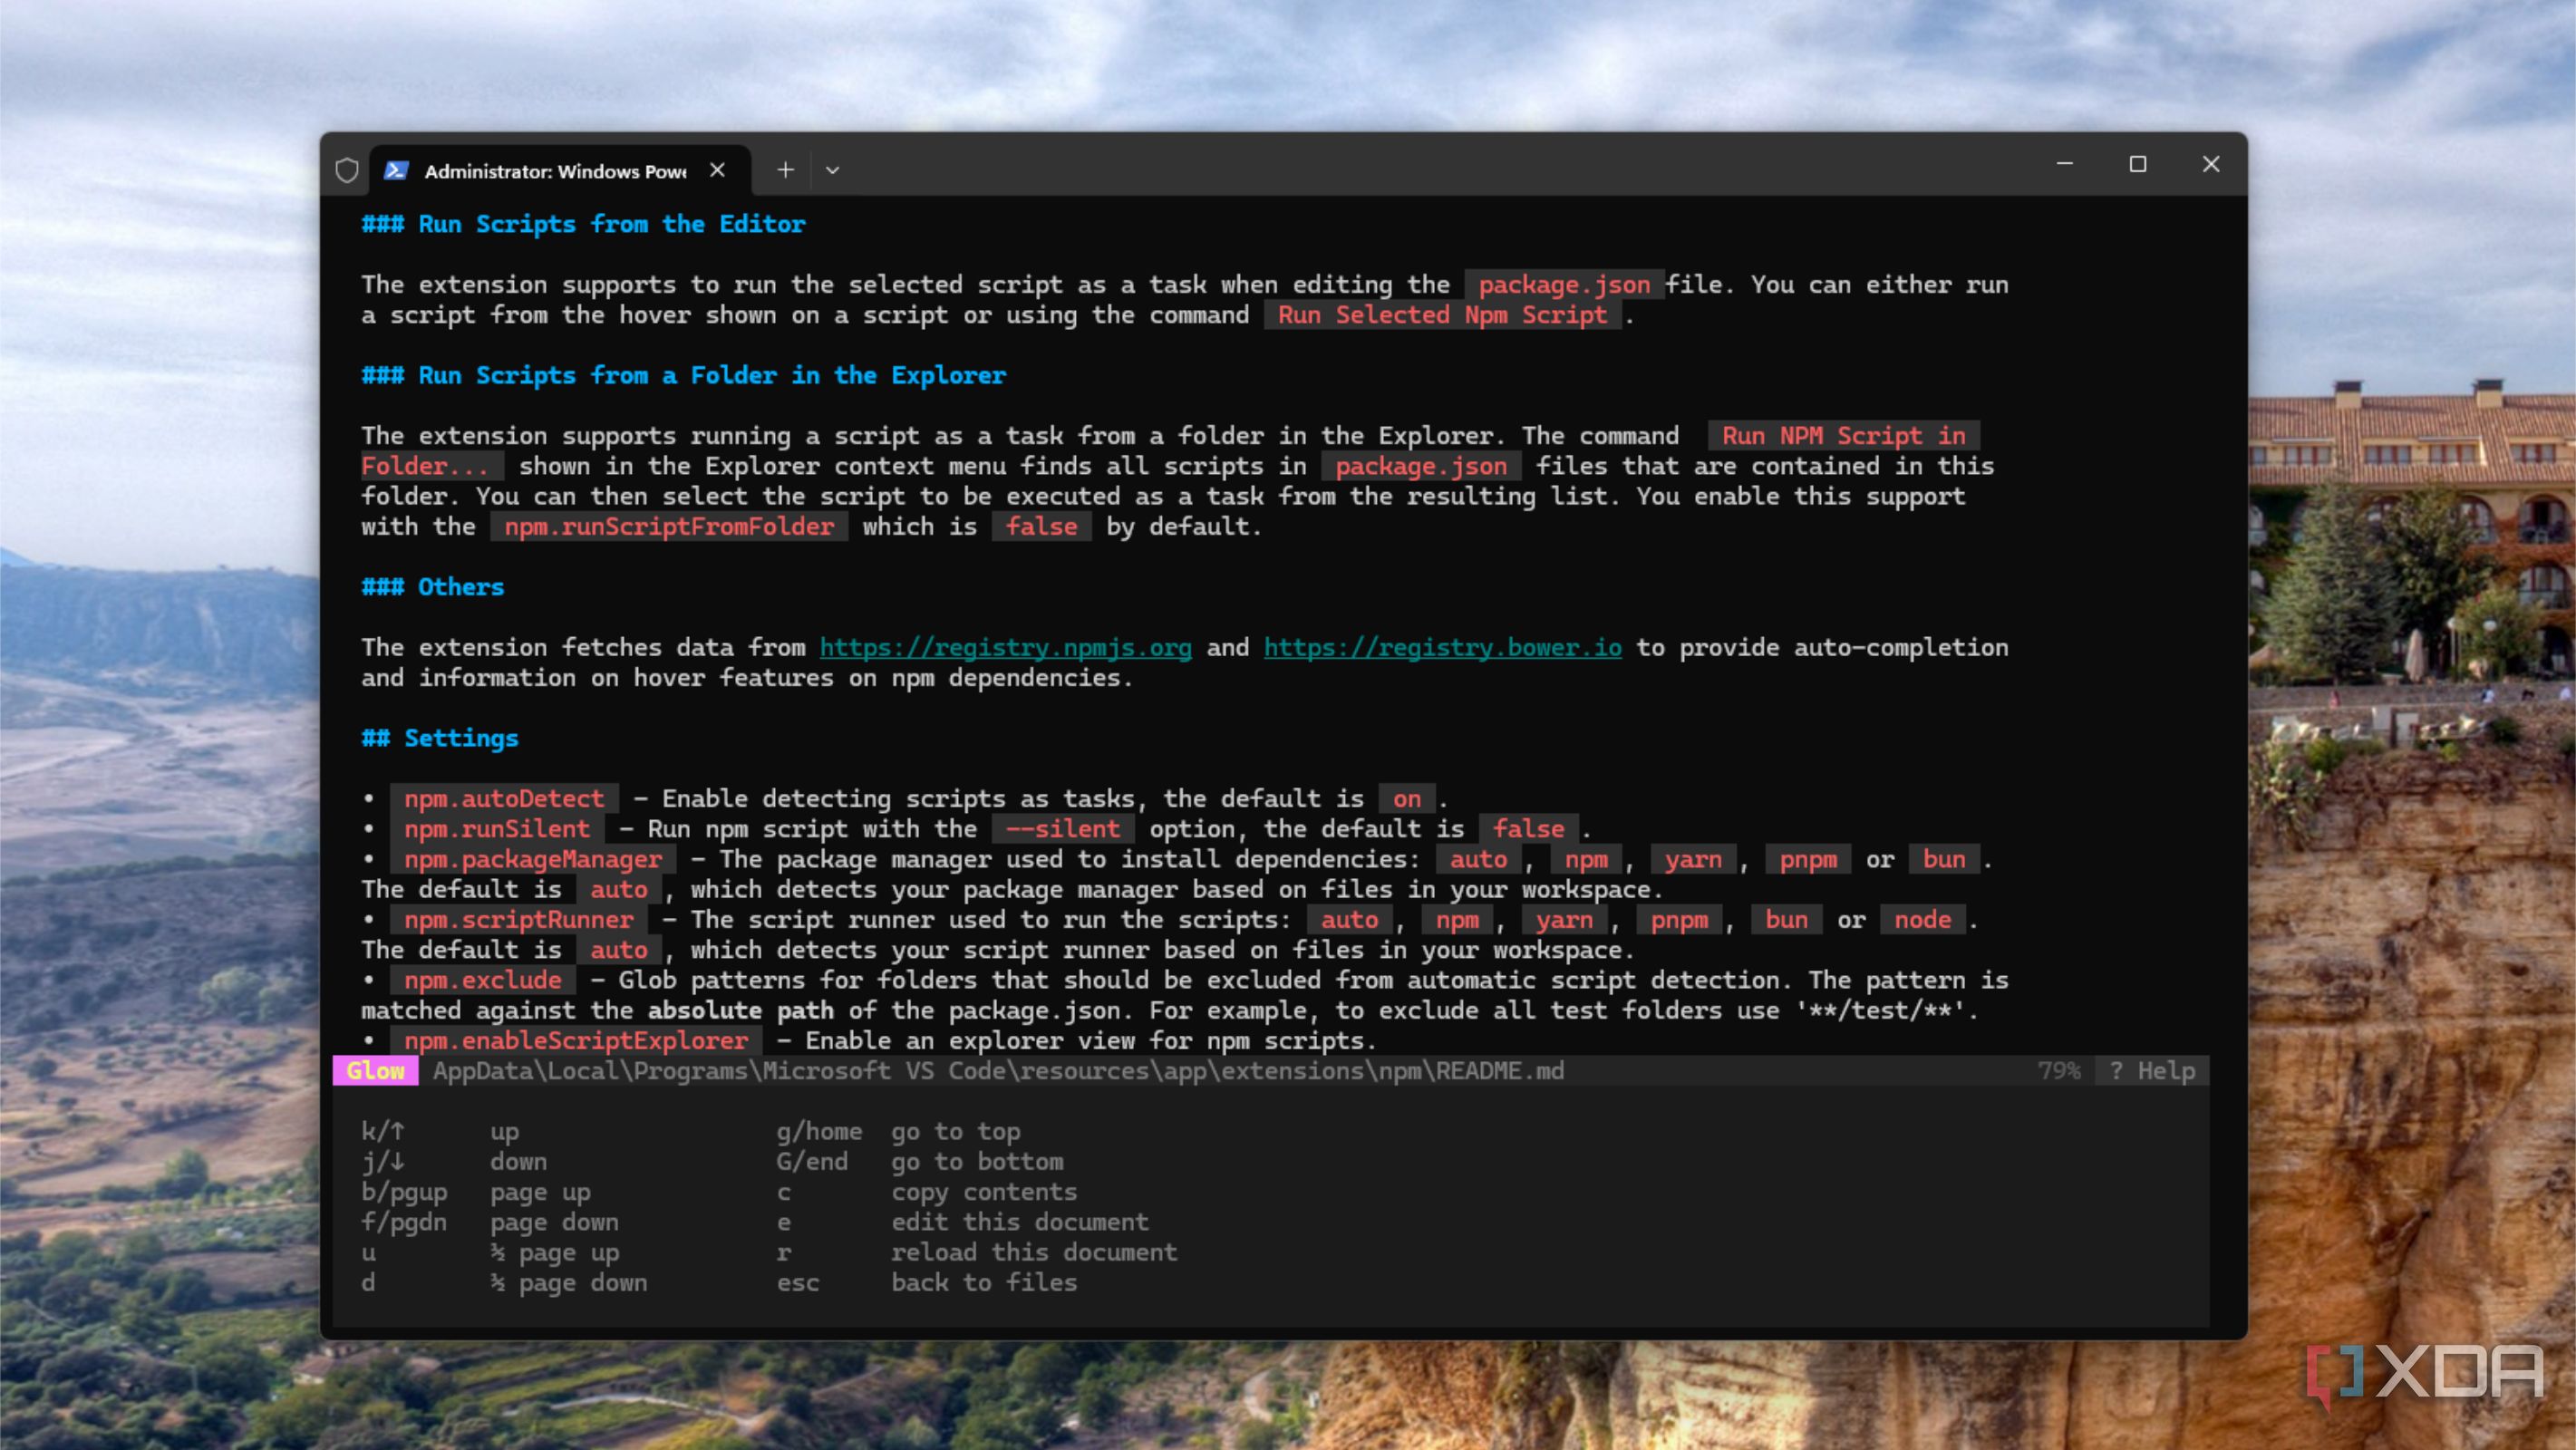The height and width of the screenshot is (1450, 2576).
Task: Click the 'npm.enableScriptExplorer' setting
Action: (x=576, y=1041)
